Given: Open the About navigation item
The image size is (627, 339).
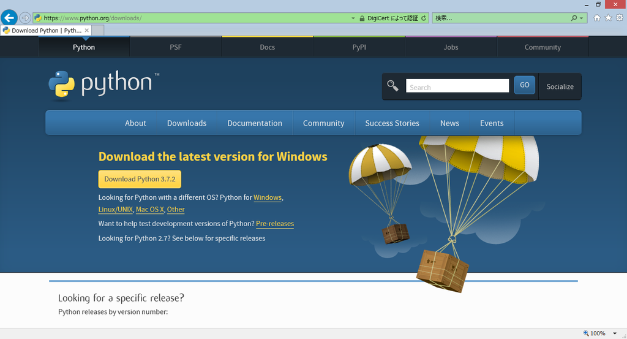Looking at the screenshot, I should coord(135,123).
